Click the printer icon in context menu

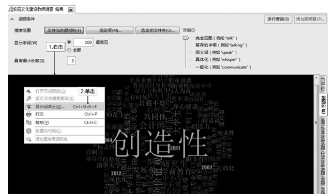28,114
